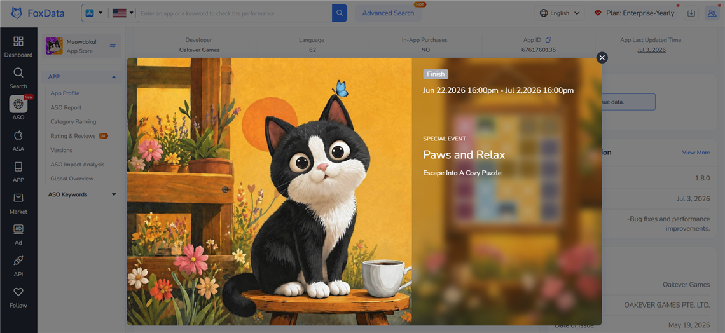Open the Market envelope icon

pyautogui.click(x=18, y=198)
